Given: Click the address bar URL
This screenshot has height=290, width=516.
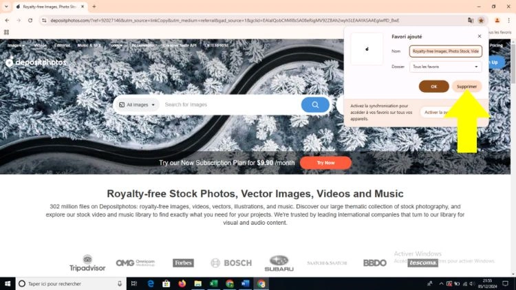Looking at the screenshot, I should click(x=225, y=21).
